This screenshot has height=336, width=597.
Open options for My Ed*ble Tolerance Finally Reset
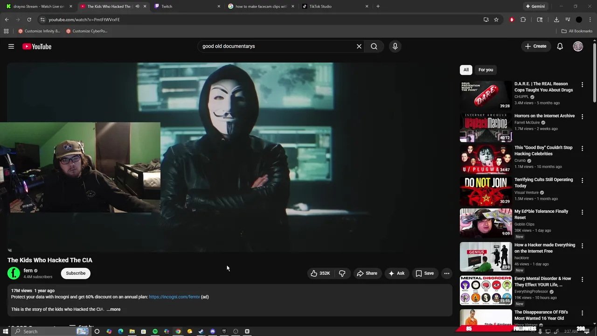click(x=582, y=212)
